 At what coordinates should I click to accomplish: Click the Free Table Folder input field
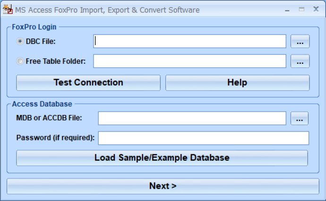point(189,61)
